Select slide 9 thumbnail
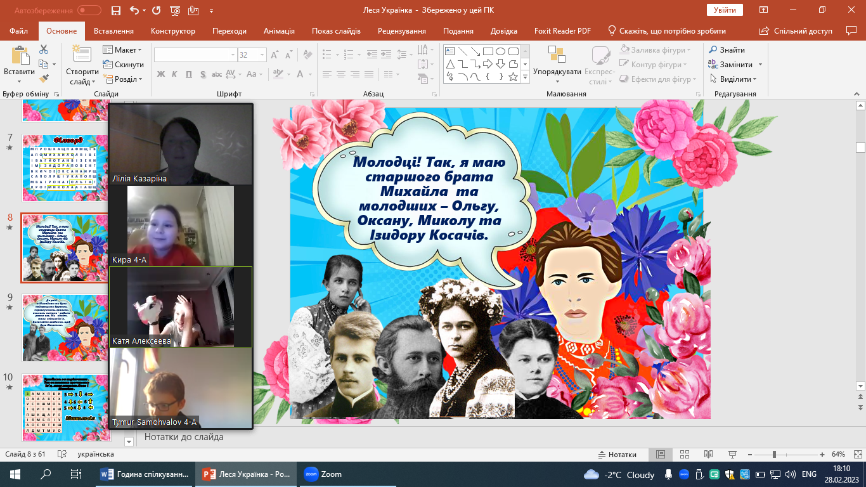866x487 pixels. pyautogui.click(x=67, y=327)
